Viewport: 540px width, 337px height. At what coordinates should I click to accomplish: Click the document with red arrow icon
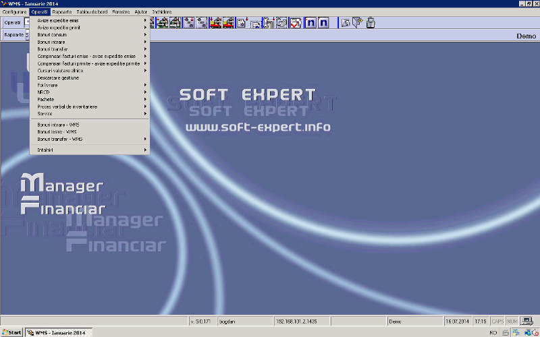(242, 23)
